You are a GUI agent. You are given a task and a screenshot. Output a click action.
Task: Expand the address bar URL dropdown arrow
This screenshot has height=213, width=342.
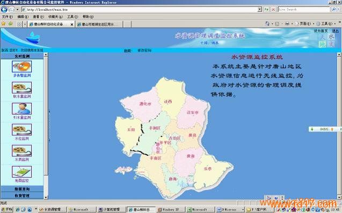(259, 9)
